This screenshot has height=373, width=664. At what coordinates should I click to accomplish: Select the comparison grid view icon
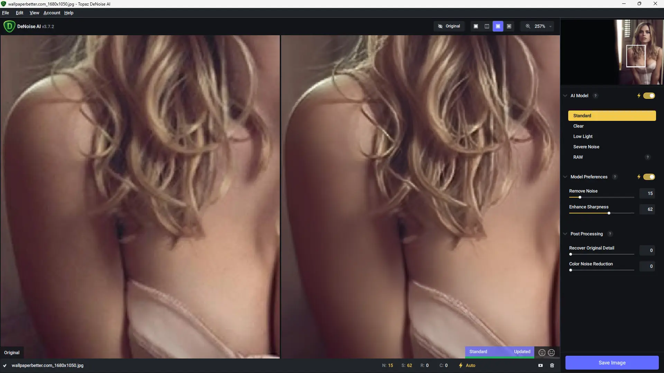tap(509, 26)
